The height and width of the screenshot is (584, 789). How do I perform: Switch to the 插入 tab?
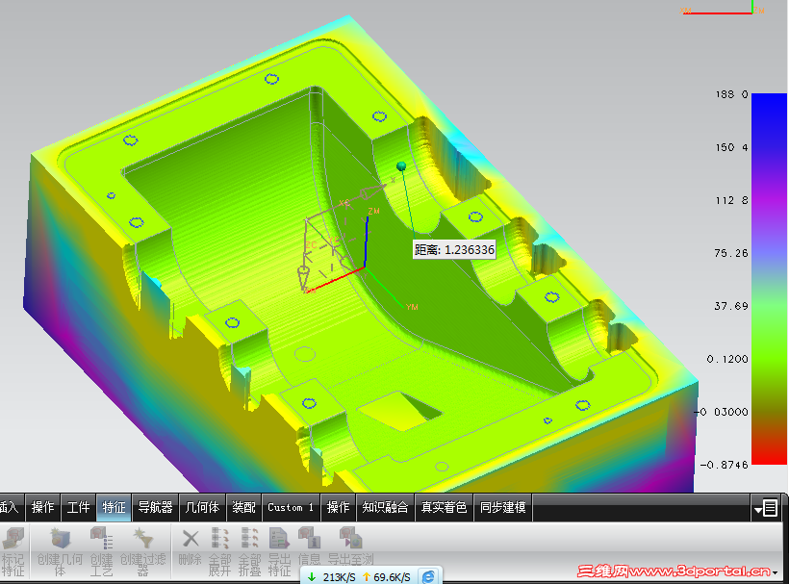(x=10, y=507)
